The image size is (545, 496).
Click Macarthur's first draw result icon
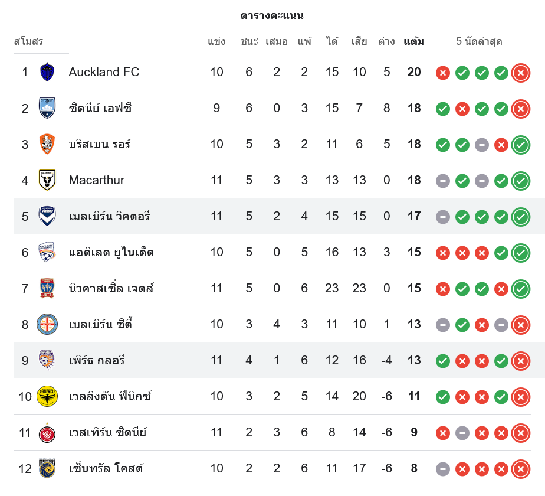point(443,181)
